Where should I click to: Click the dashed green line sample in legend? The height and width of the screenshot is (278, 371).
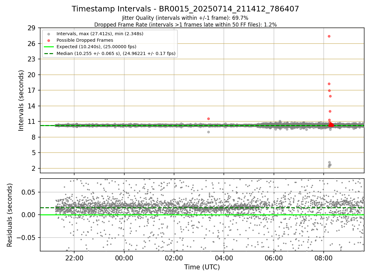(49, 54)
